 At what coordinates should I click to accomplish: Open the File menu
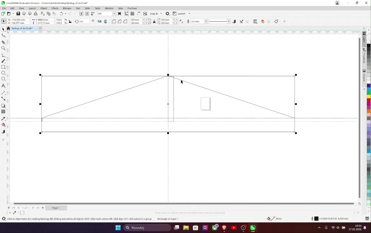tap(4, 8)
